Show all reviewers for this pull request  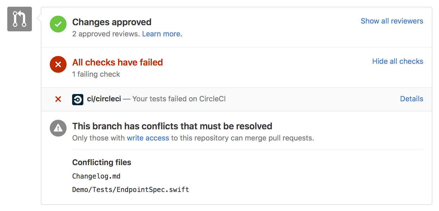(392, 21)
